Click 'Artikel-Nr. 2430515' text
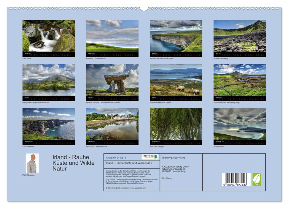The height and width of the screenshot is (208, 288). pos(116,158)
